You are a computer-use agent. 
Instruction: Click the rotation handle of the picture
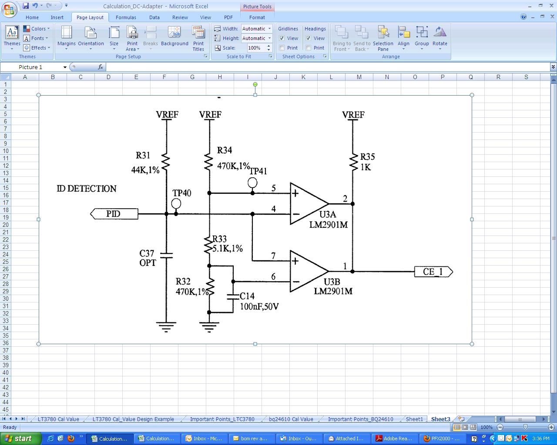click(255, 84)
